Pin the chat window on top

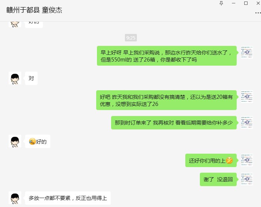pyautogui.click(x=221, y=3)
